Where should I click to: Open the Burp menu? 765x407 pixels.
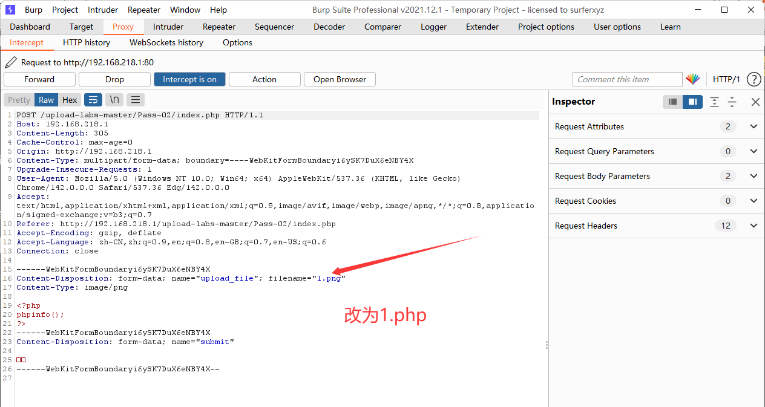33,10
